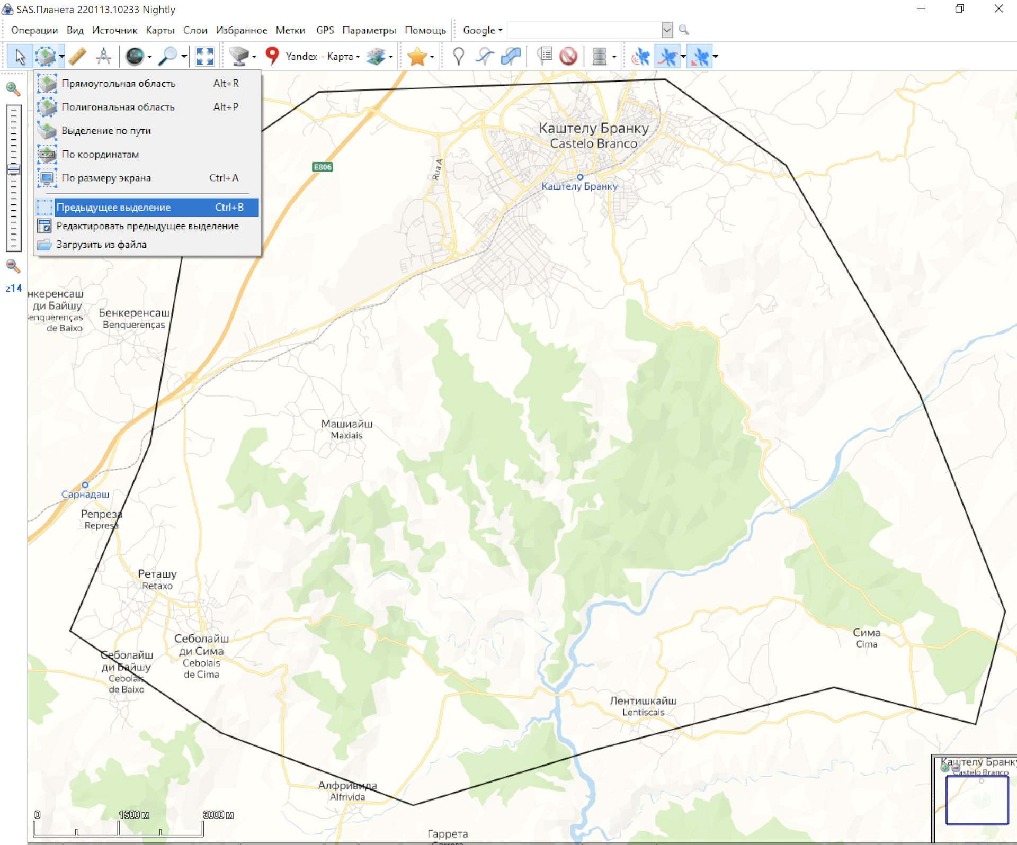This screenshot has width=1017, height=845.
Task: Open the Источник menu
Action: tap(114, 30)
